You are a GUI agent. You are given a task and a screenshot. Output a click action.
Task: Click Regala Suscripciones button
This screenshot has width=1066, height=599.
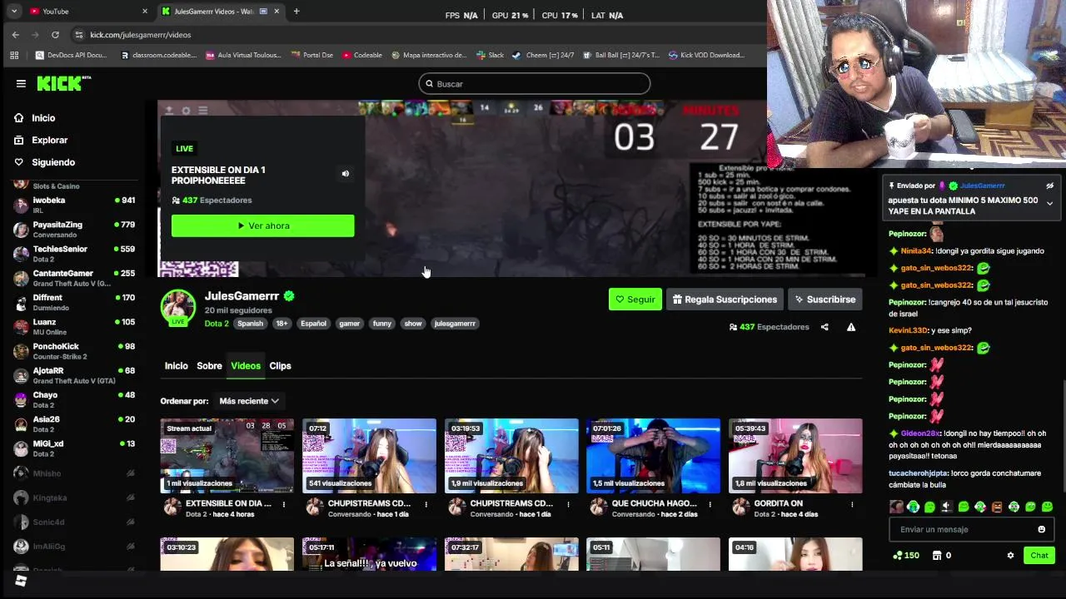click(x=725, y=299)
